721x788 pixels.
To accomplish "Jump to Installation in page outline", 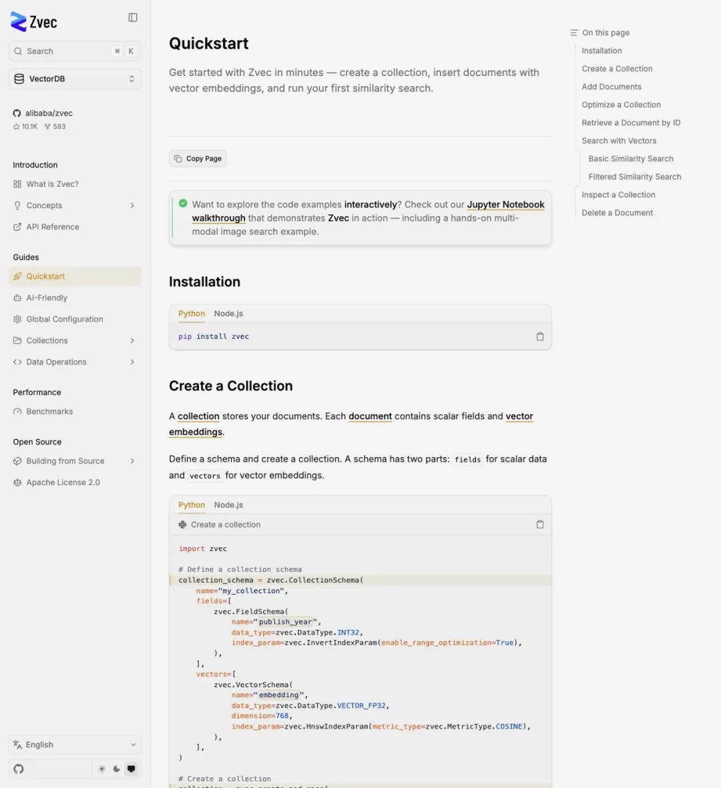I will click(x=602, y=51).
